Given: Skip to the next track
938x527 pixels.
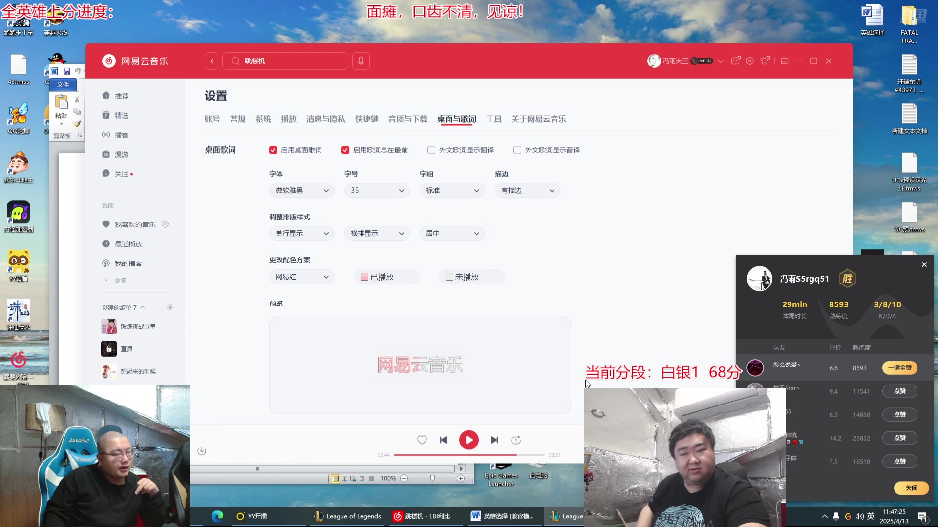Looking at the screenshot, I should [x=494, y=440].
